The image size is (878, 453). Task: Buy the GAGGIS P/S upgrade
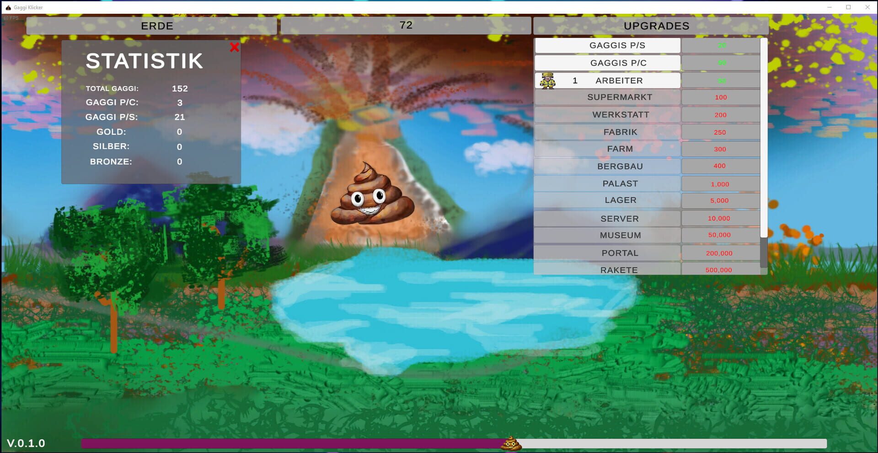[x=607, y=45]
